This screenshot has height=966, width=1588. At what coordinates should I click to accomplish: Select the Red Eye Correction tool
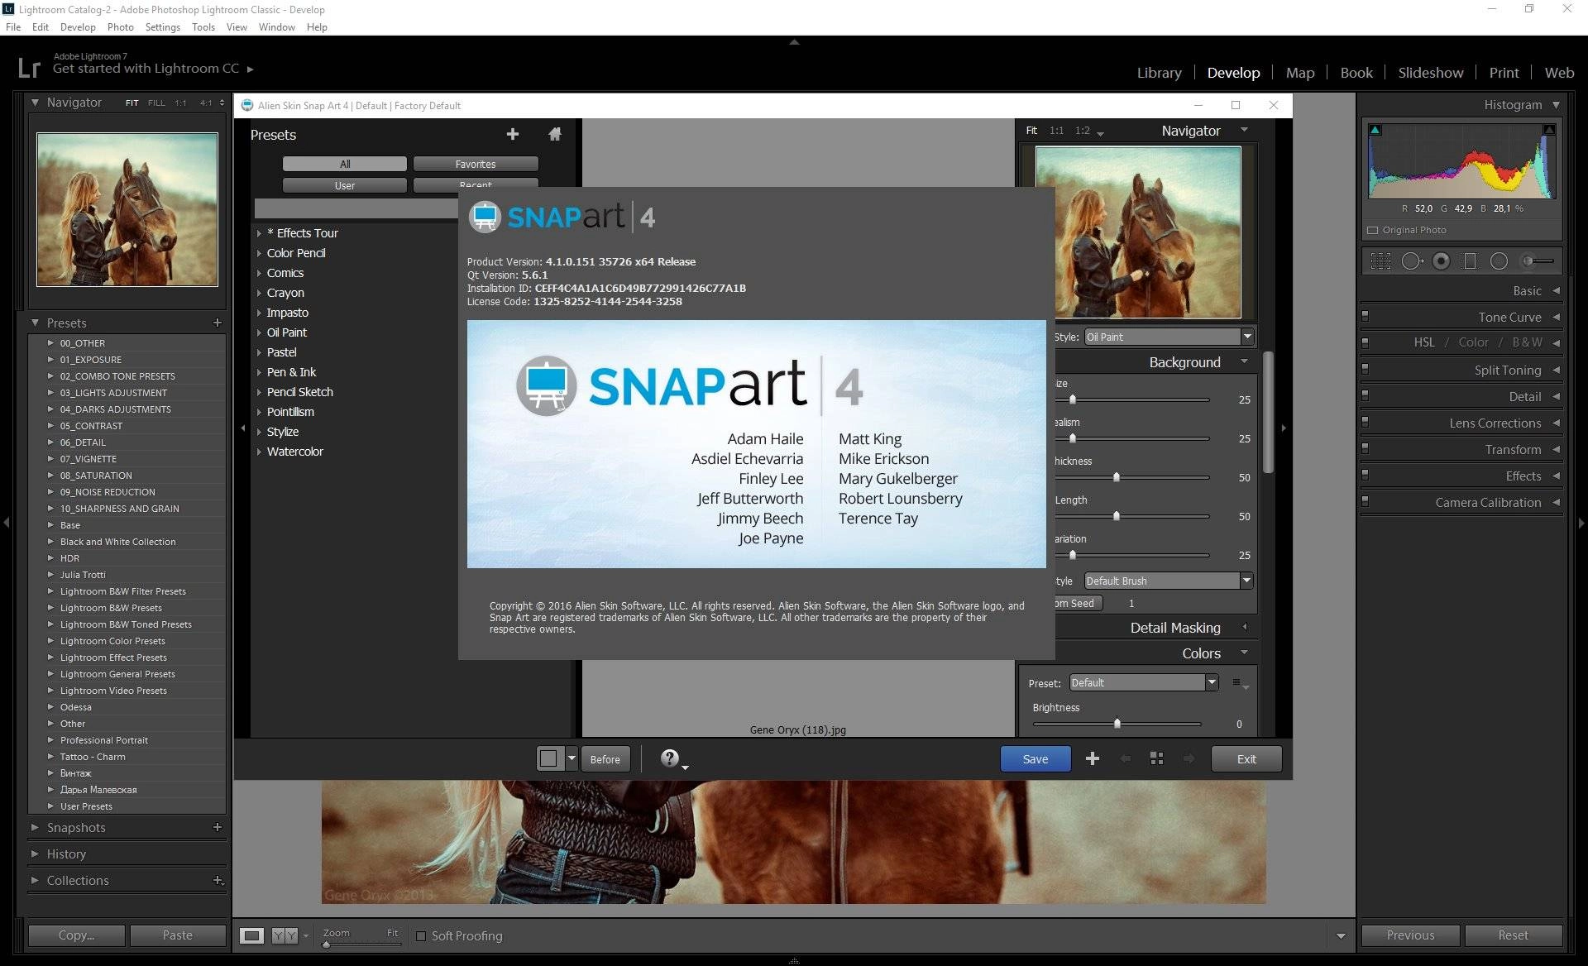tap(1441, 261)
